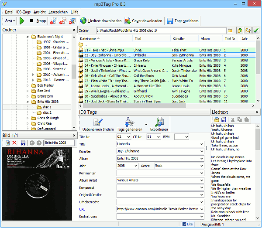Click the horizontal scrollbar of the file list

(x=134, y=105)
